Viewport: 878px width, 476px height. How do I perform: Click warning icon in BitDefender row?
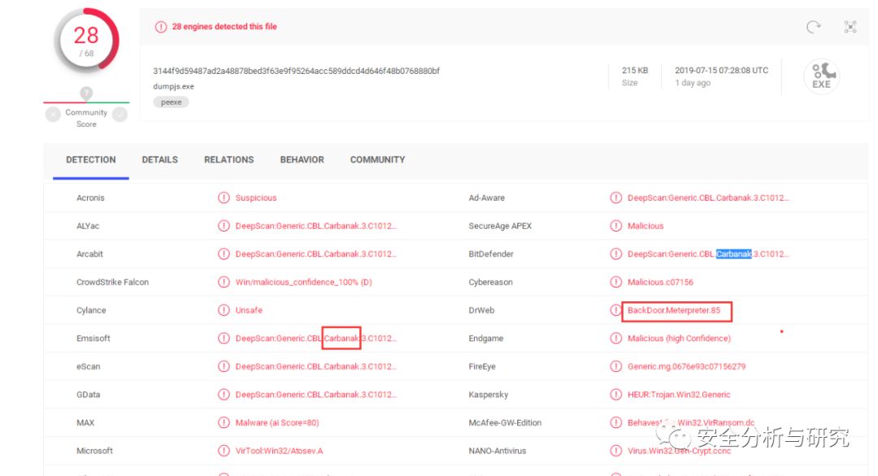tap(616, 254)
